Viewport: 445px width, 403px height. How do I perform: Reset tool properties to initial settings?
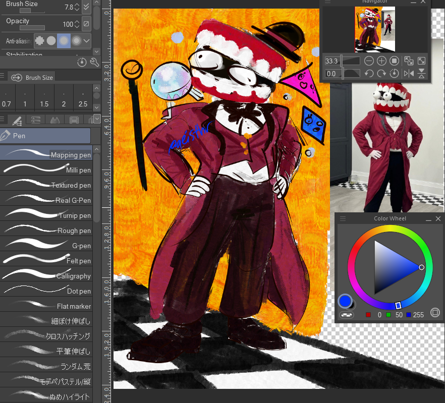tap(82, 62)
